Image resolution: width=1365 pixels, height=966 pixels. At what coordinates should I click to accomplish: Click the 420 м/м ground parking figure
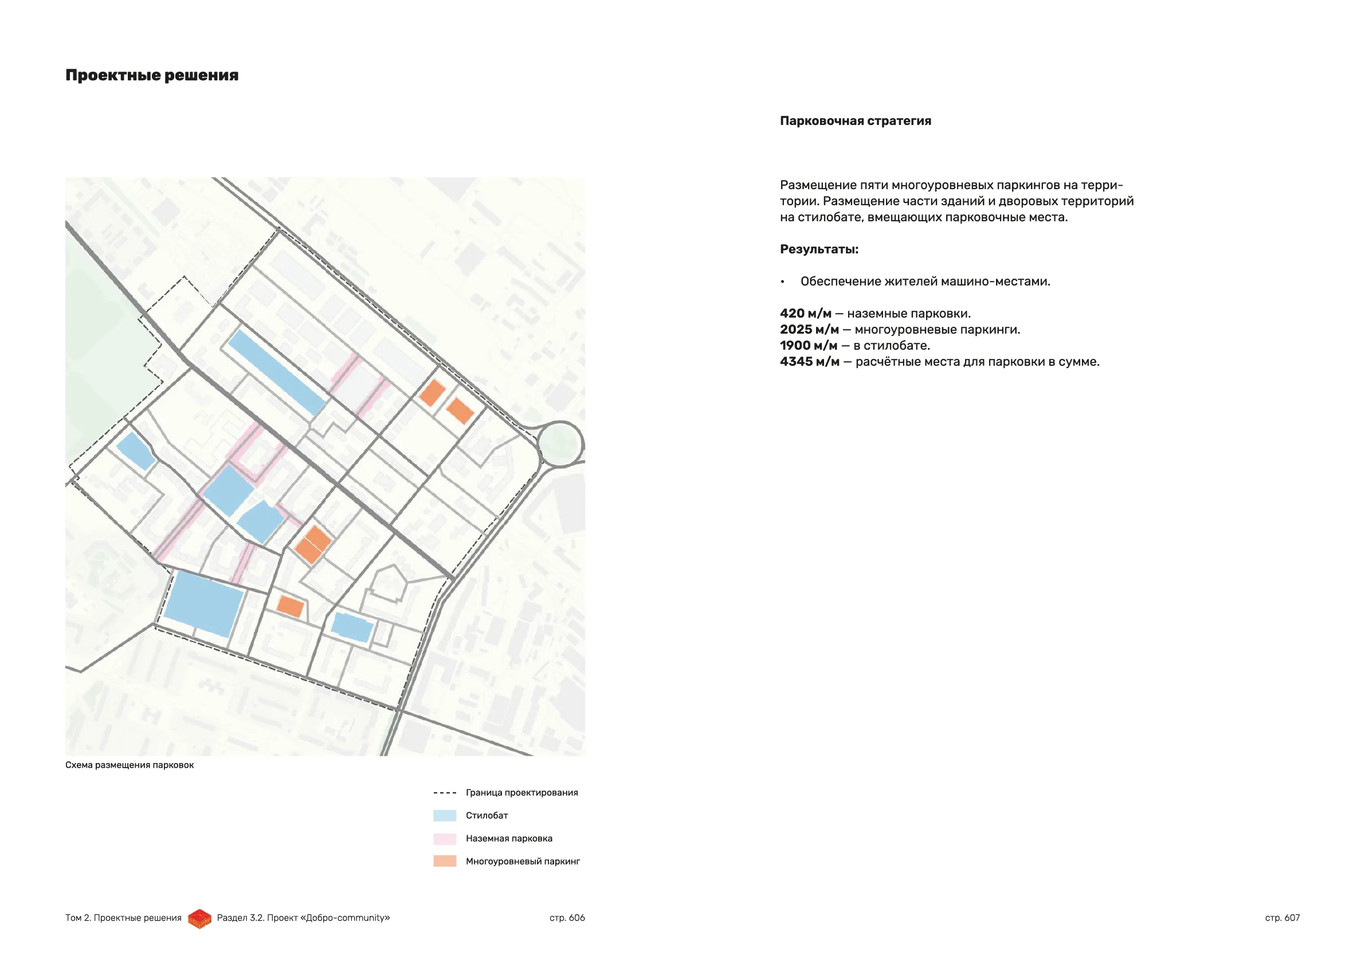coord(805,314)
